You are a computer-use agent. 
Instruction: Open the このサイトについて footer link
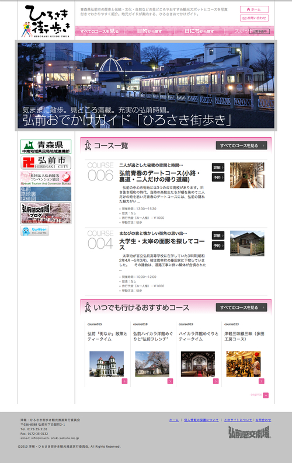point(238,420)
